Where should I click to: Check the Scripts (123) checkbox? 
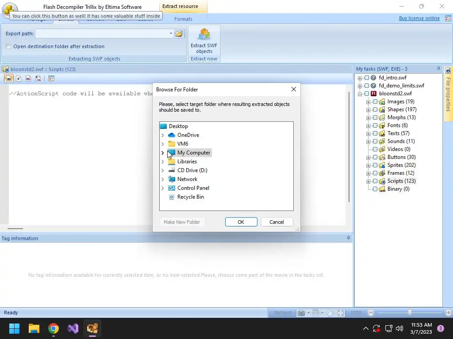375,181
